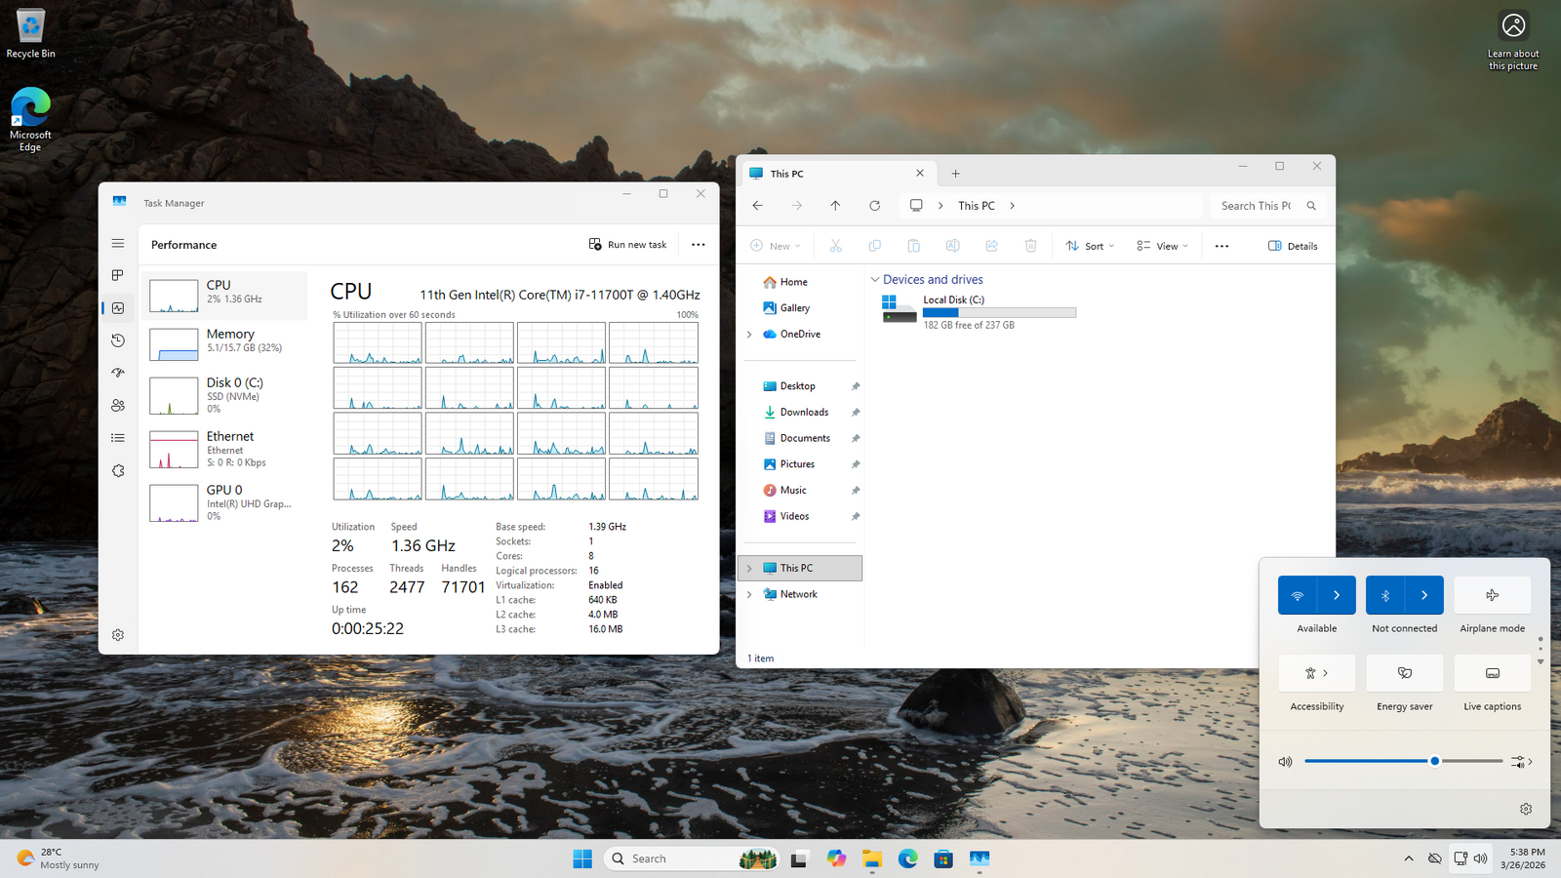This screenshot has width=1561, height=878.
Task: Open Startup apps page in Task Manager
Action: pos(118,373)
